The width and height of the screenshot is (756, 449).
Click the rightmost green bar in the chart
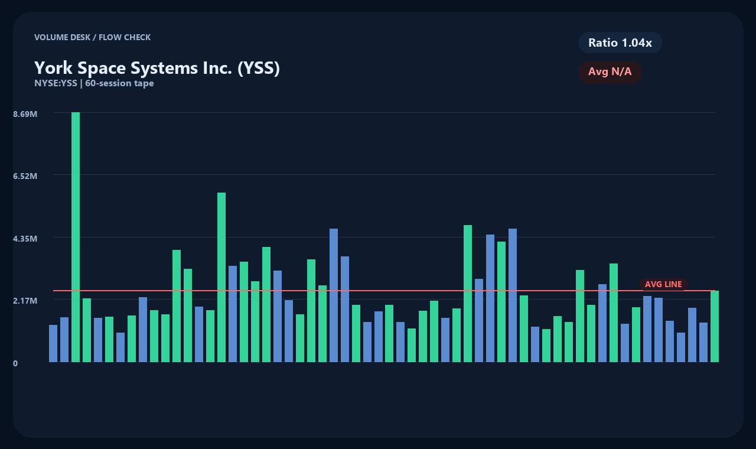tap(715, 326)
